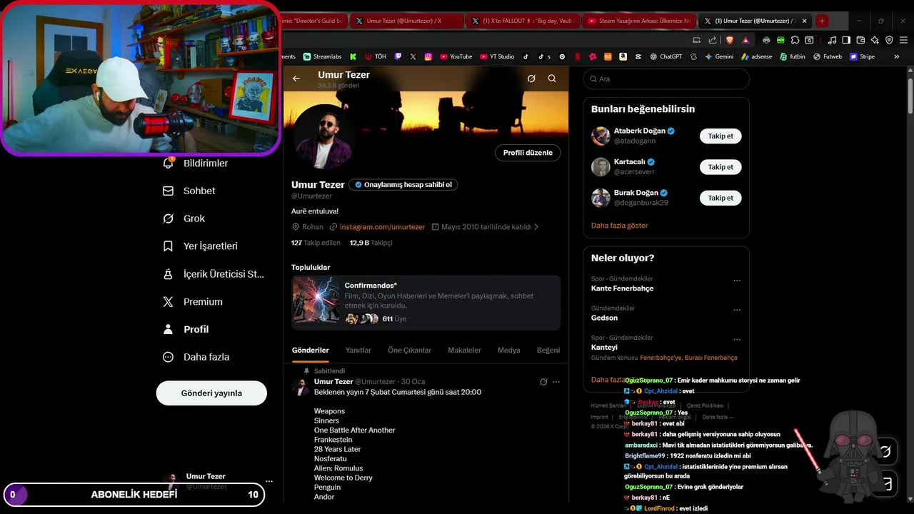Viewport: 914px width, 514px height.
Task: Click Brave Shields lion icon
Action: [x=729, y=40]
